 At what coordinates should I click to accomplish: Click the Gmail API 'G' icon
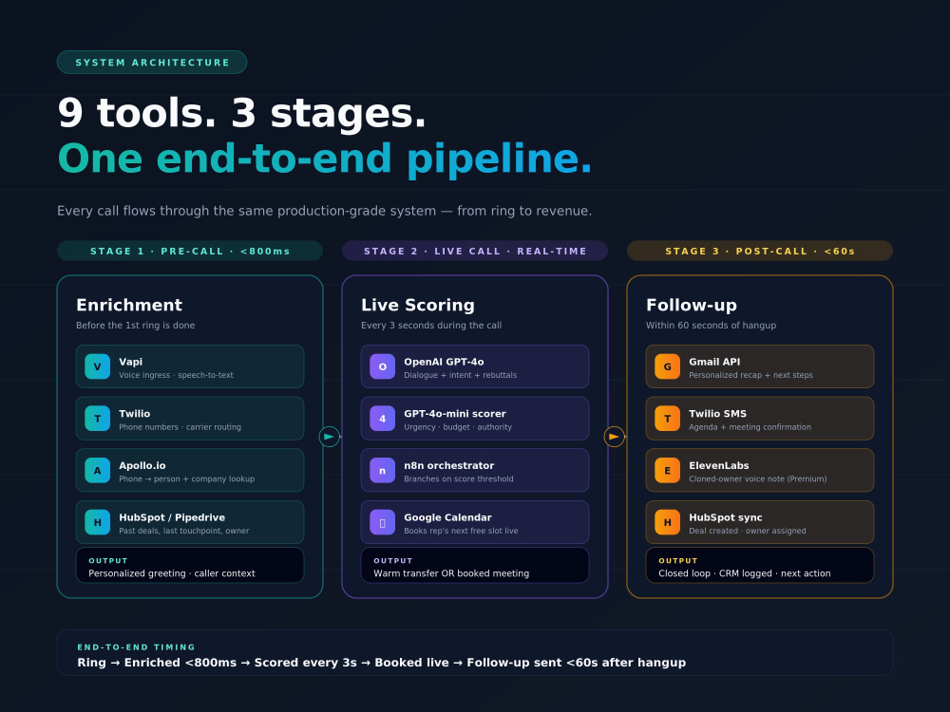(667, 366)
